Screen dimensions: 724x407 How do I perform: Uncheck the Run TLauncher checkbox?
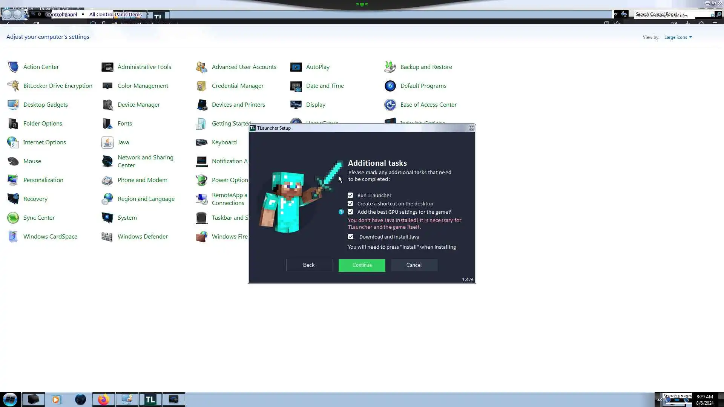[350, 195]
